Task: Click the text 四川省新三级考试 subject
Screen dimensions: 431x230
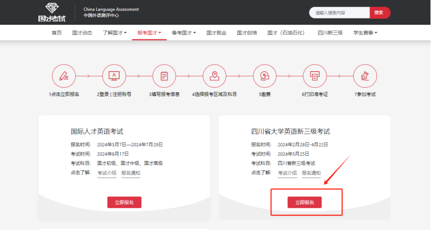Action: (297, 163)
